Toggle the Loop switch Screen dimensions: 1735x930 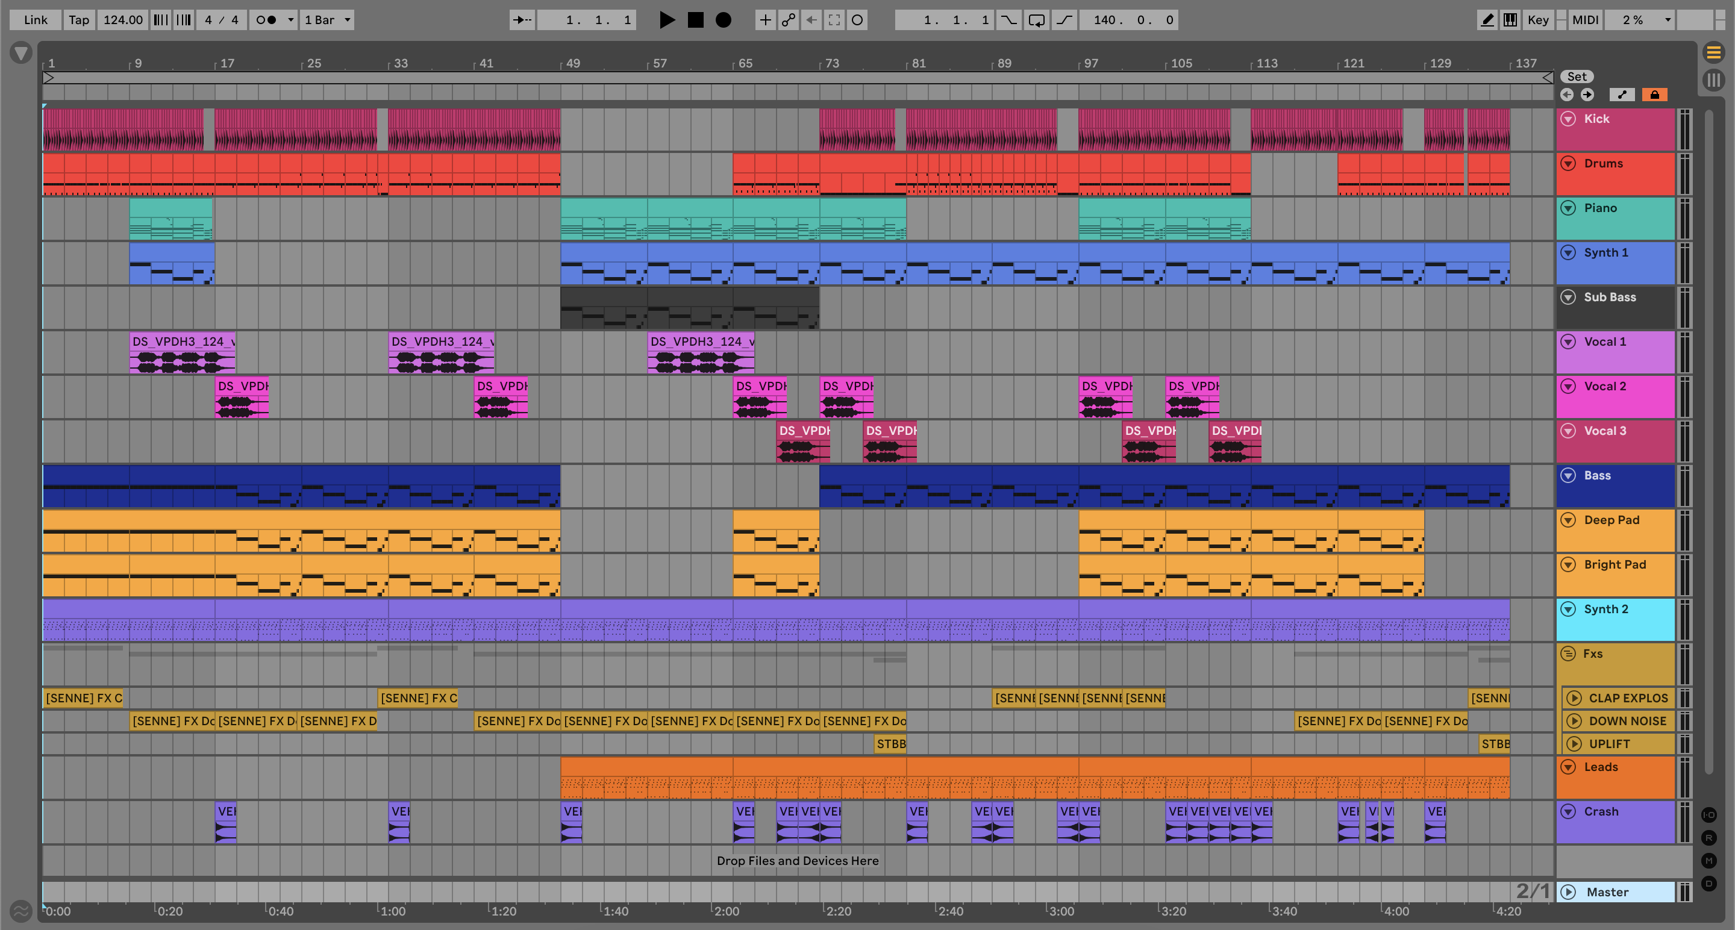pyautogui.click(x=1037, y=19)
